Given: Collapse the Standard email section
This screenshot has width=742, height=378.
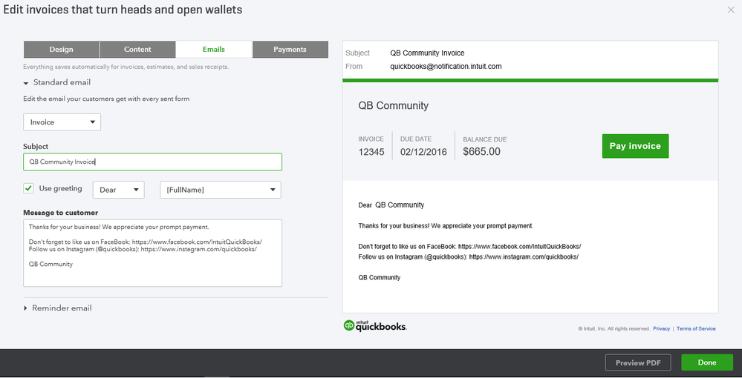Looking at the screenshot, I should pos(26,83).
